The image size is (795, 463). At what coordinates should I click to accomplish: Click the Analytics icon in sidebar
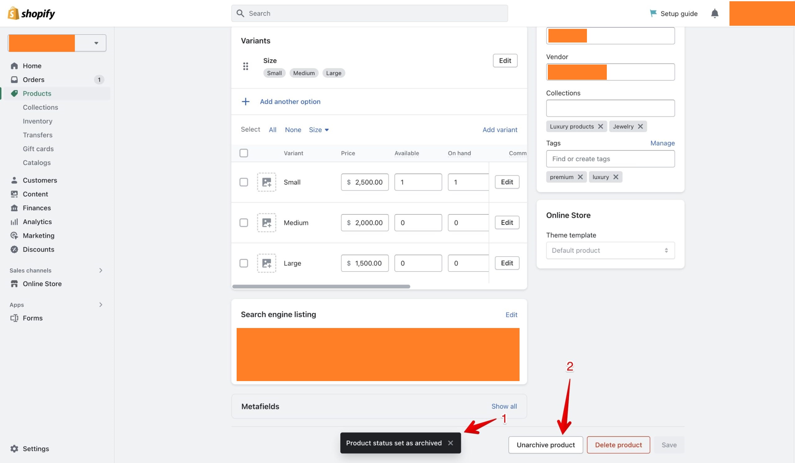coord(14,222)
